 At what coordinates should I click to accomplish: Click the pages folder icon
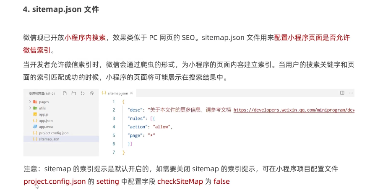click(35, 102)
